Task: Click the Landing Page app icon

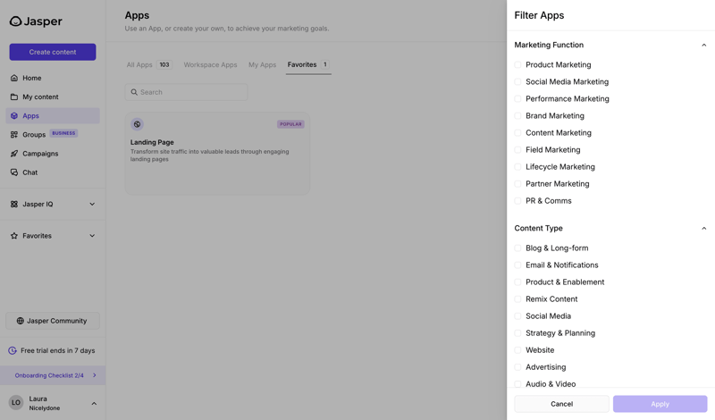Action: [138, 124]
